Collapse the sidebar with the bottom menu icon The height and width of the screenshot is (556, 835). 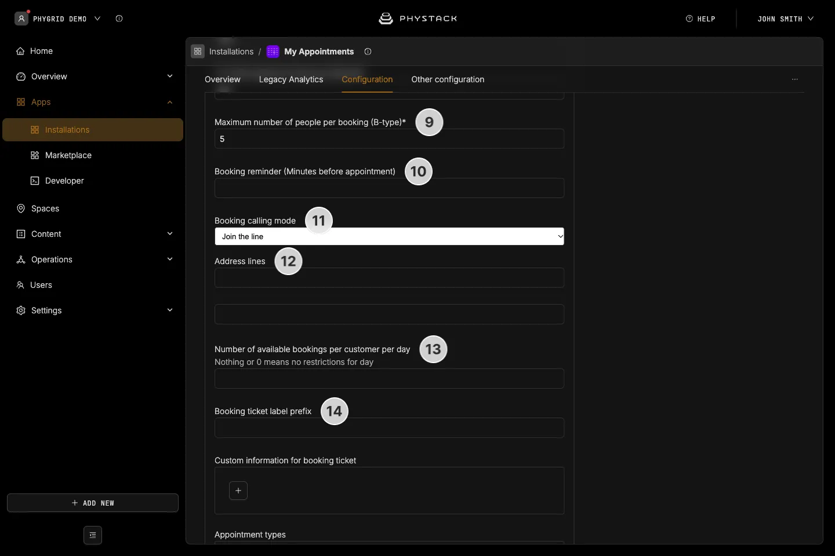[93, 535]
